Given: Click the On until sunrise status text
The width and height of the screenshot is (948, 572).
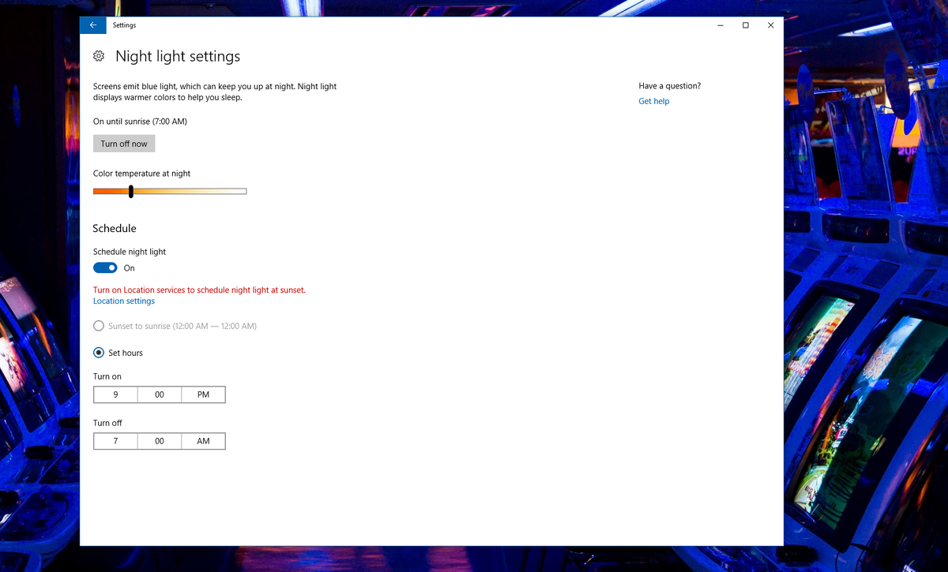Looking at the screenshot, I should [140, 121].
